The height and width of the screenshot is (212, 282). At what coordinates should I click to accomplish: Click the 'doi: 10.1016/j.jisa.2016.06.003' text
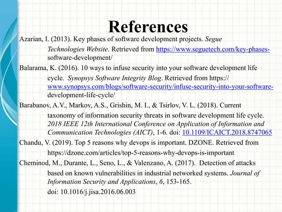click(x=91, y=192)
